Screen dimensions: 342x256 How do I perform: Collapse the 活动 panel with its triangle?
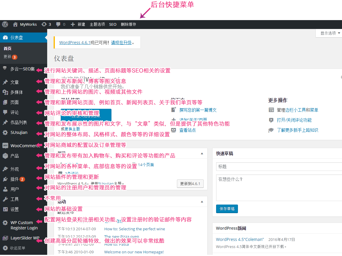pos(202,202)
